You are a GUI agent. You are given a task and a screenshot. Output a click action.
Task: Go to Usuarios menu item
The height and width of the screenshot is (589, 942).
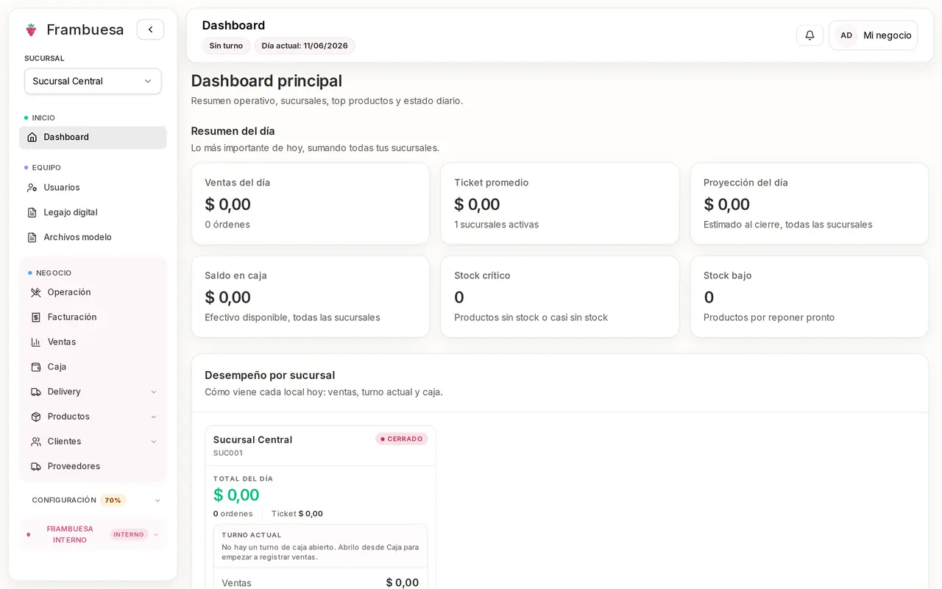[x=93, y=188]
